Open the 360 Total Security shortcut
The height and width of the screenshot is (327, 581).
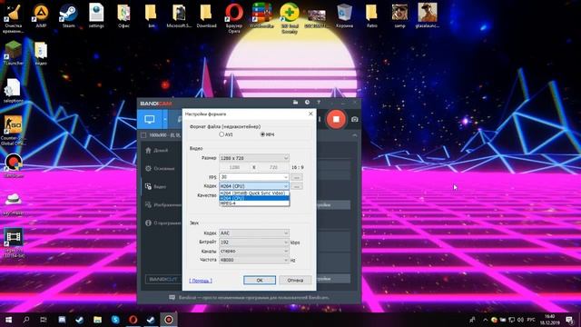pyautogui.click(x=290, y=18)
